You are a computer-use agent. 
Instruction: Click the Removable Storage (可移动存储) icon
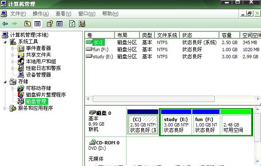click(21, 88)
